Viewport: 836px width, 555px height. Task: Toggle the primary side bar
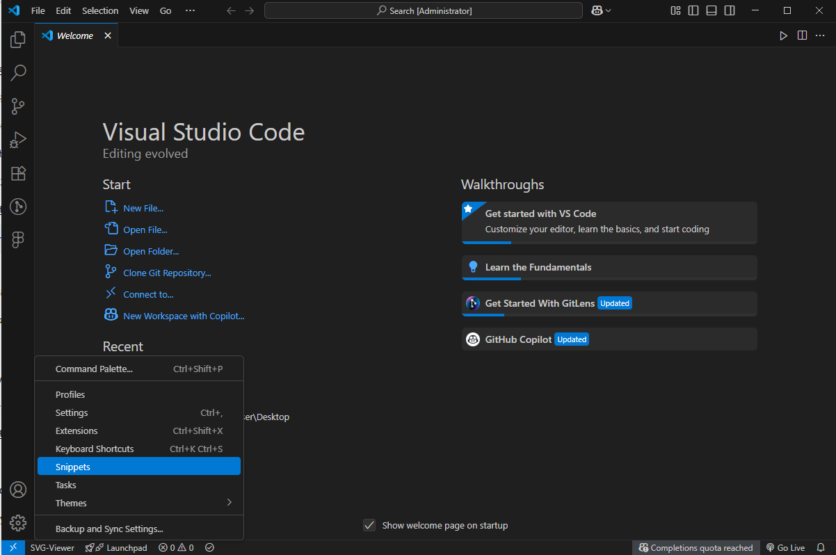693,10
